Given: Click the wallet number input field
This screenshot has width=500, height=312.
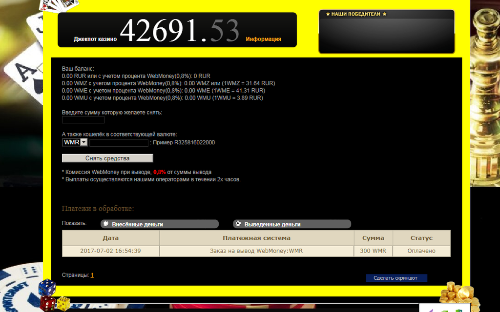Looking at the screenshot, I should pos(119,143).
